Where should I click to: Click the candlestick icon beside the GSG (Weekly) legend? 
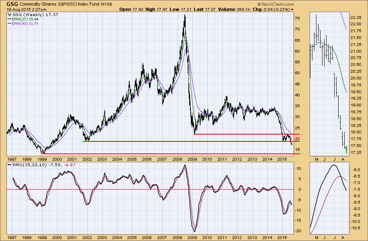pos(10,15)
